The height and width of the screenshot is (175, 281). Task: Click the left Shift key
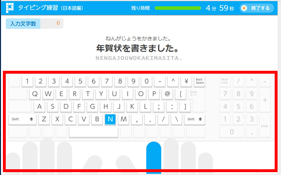pos(22,119)
